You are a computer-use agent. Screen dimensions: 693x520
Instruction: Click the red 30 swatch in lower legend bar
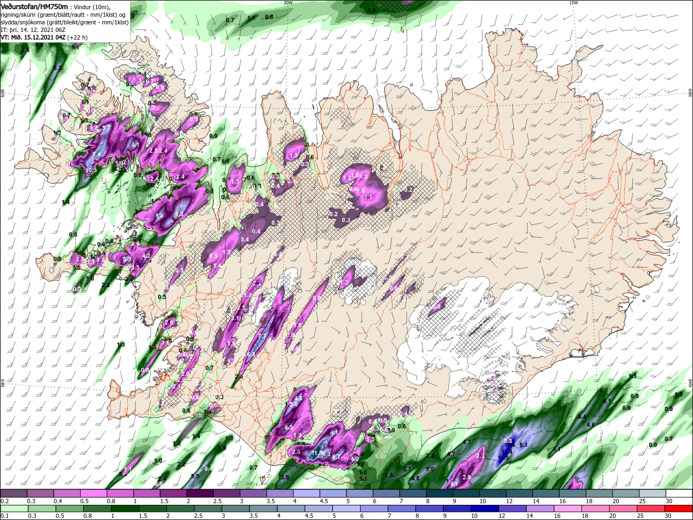tap(679, 509)
